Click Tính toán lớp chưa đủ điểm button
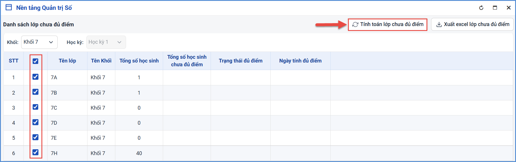This screenshot has width=516, height=162. click(388, 24)
